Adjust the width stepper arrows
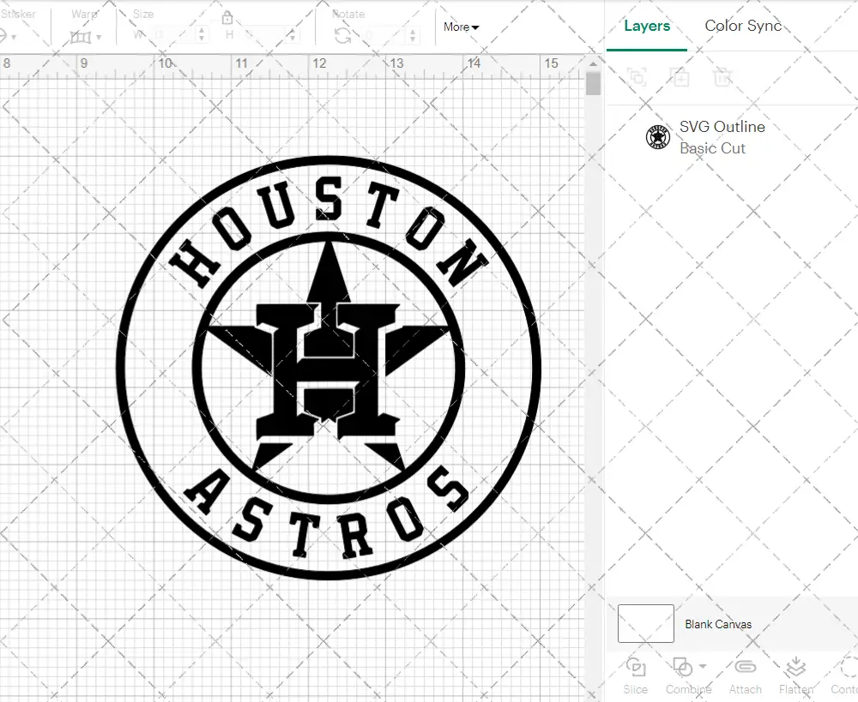Image resolution: width=858 pixels, height=702 pixels. click(x=202, y=35)
